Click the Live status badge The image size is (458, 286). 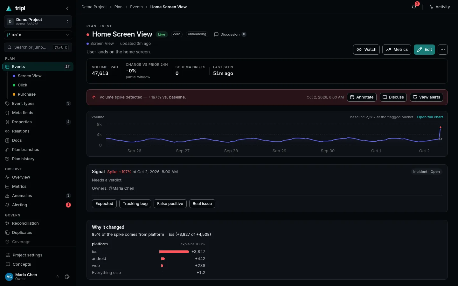[162, 34]
